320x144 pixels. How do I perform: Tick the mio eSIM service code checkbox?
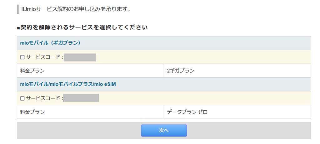click(x=22, y=98)
